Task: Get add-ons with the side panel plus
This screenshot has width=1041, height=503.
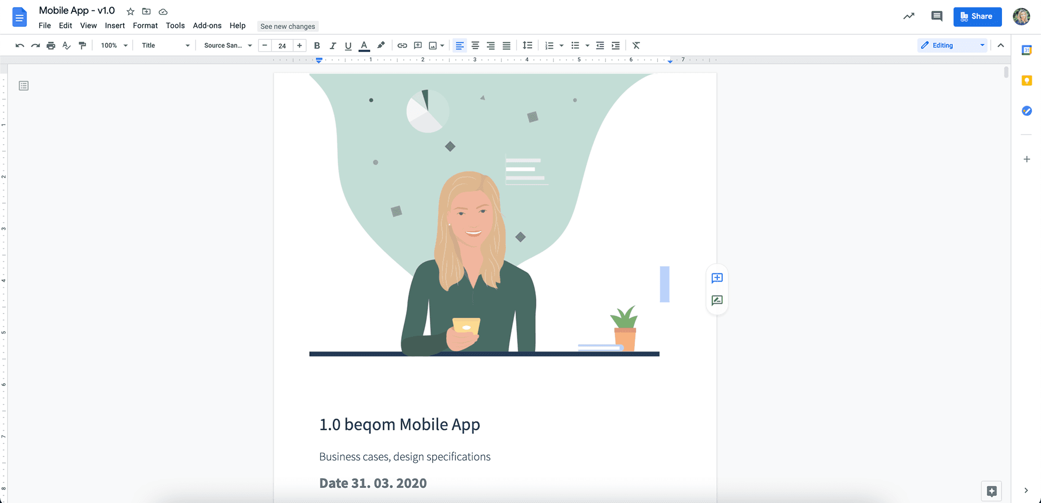Action: pyautogui.click(x=1026, y=159)
